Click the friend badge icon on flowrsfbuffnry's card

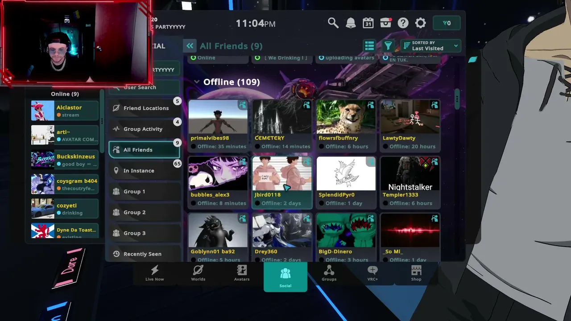point(371,105)
